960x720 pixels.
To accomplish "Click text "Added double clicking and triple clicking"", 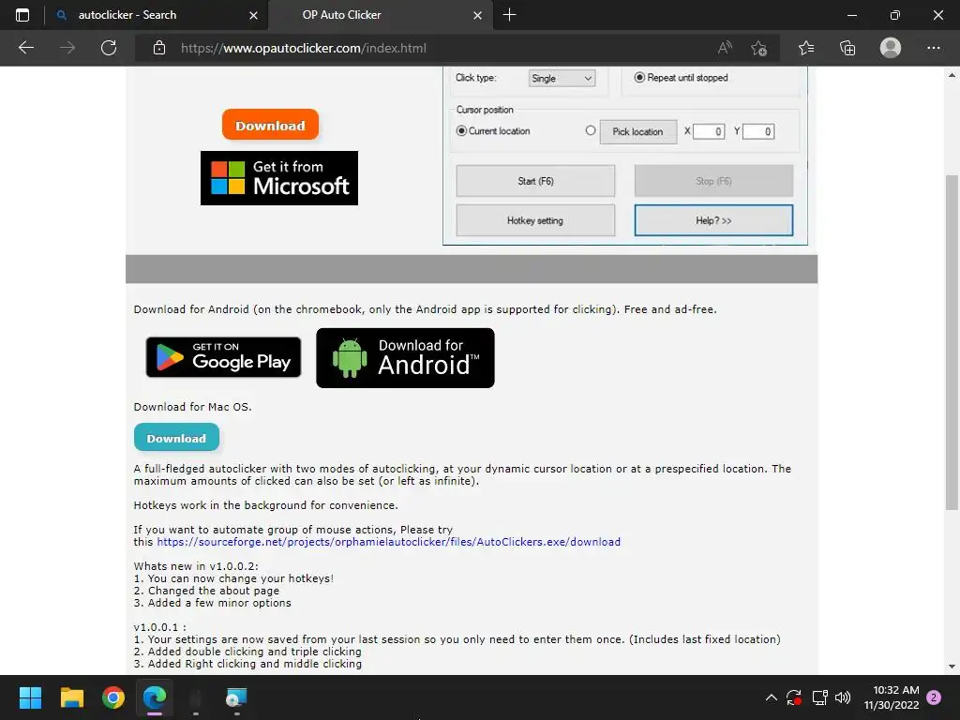I will pyautogui.click(x=255, y=652).
